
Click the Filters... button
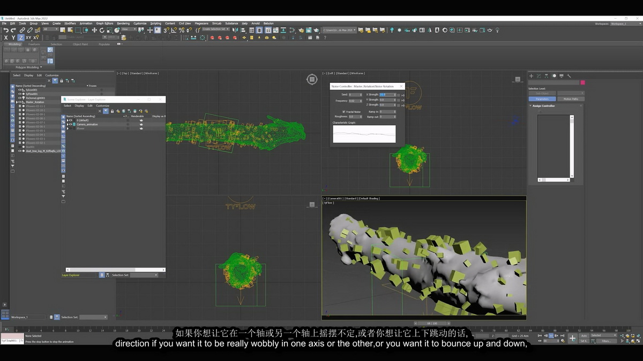click(x=606, y=341)
